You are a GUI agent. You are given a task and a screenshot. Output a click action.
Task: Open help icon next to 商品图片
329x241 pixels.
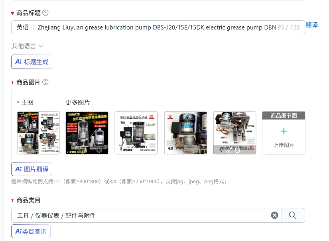pyautogui.click(x=45, y=82)
